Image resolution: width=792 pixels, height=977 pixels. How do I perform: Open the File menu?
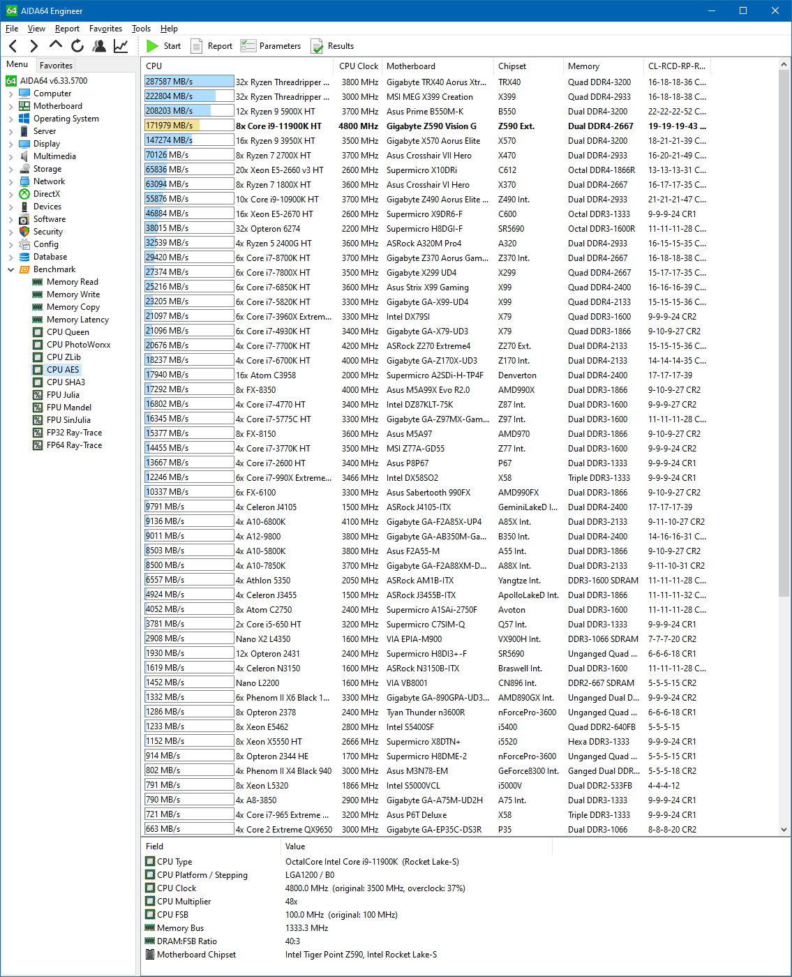pyautogui.click(x=12, y=29)
